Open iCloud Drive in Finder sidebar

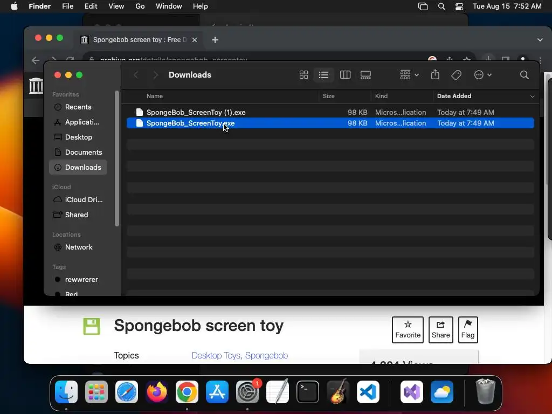[78, 199]
